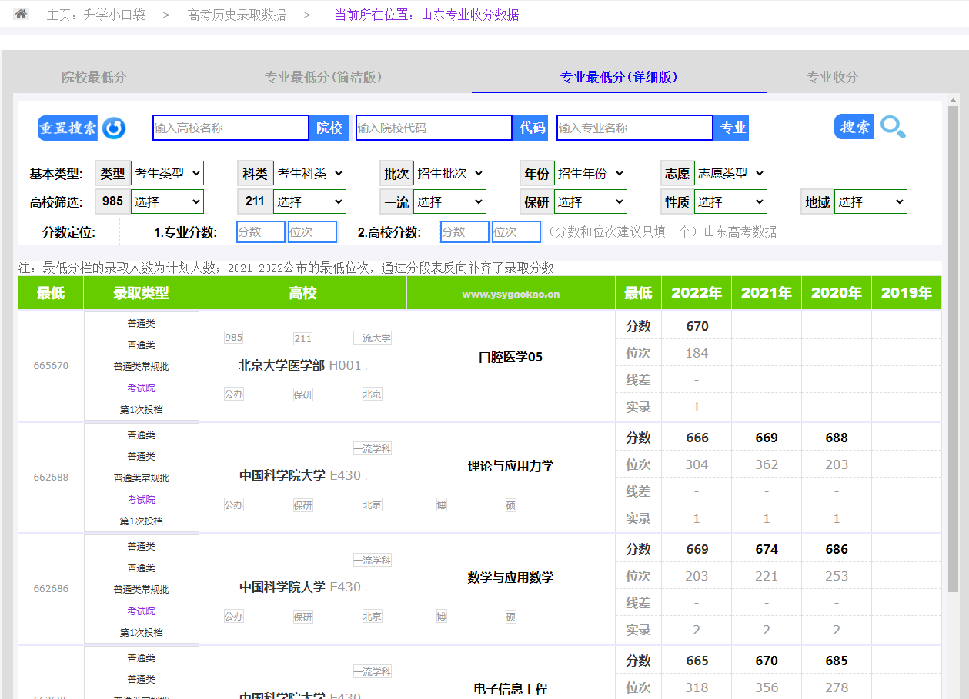Click the blue 院校 button
This screenshot has height=699, width=969.
(x=329, y=128)
